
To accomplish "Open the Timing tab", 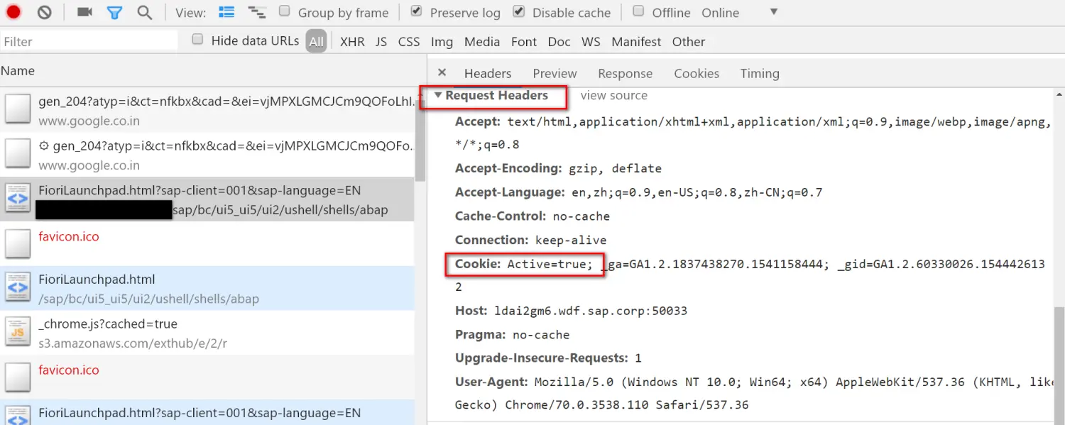I will [x=760, y=73].
